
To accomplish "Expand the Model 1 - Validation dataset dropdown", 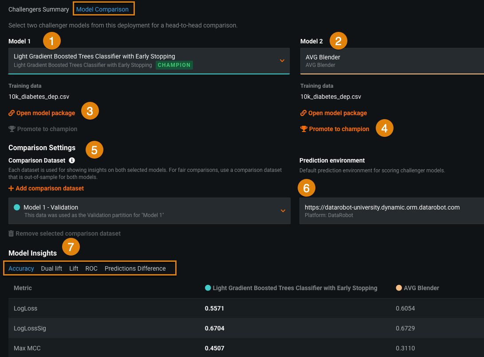I will tap(283, 211).
